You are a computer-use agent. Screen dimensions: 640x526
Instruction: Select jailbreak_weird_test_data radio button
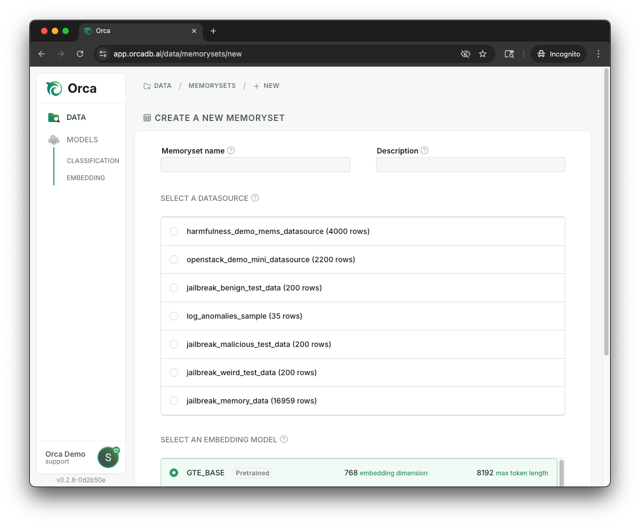click(174, 373)
